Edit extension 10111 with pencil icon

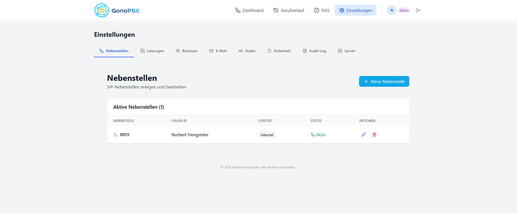(x=364, y=135)
